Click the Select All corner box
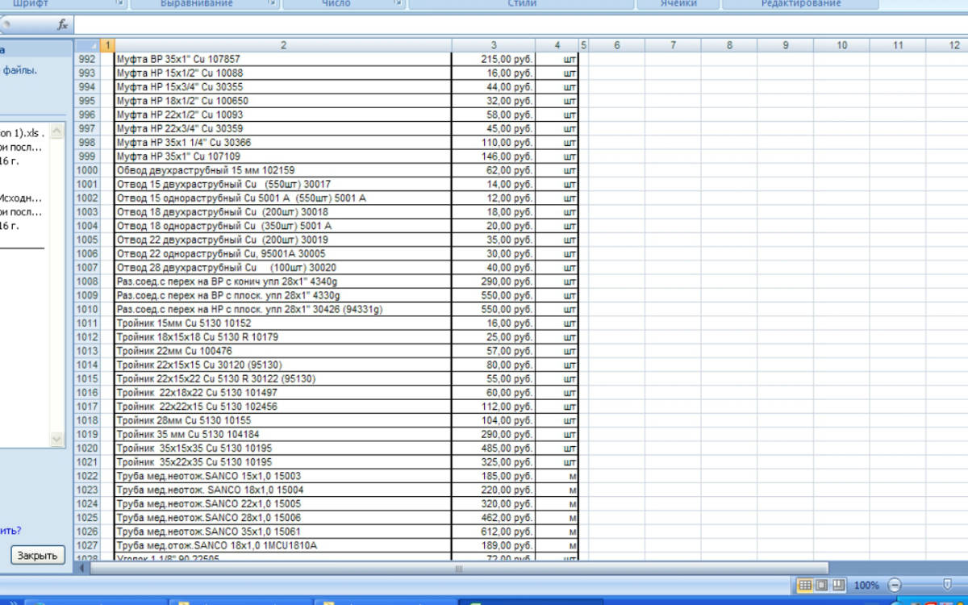Screen dimensions: 968x605 point(87,45)
